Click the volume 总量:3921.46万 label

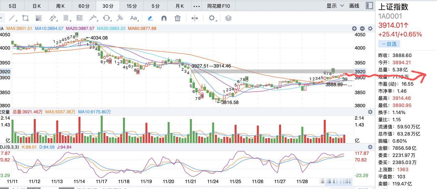28,112
